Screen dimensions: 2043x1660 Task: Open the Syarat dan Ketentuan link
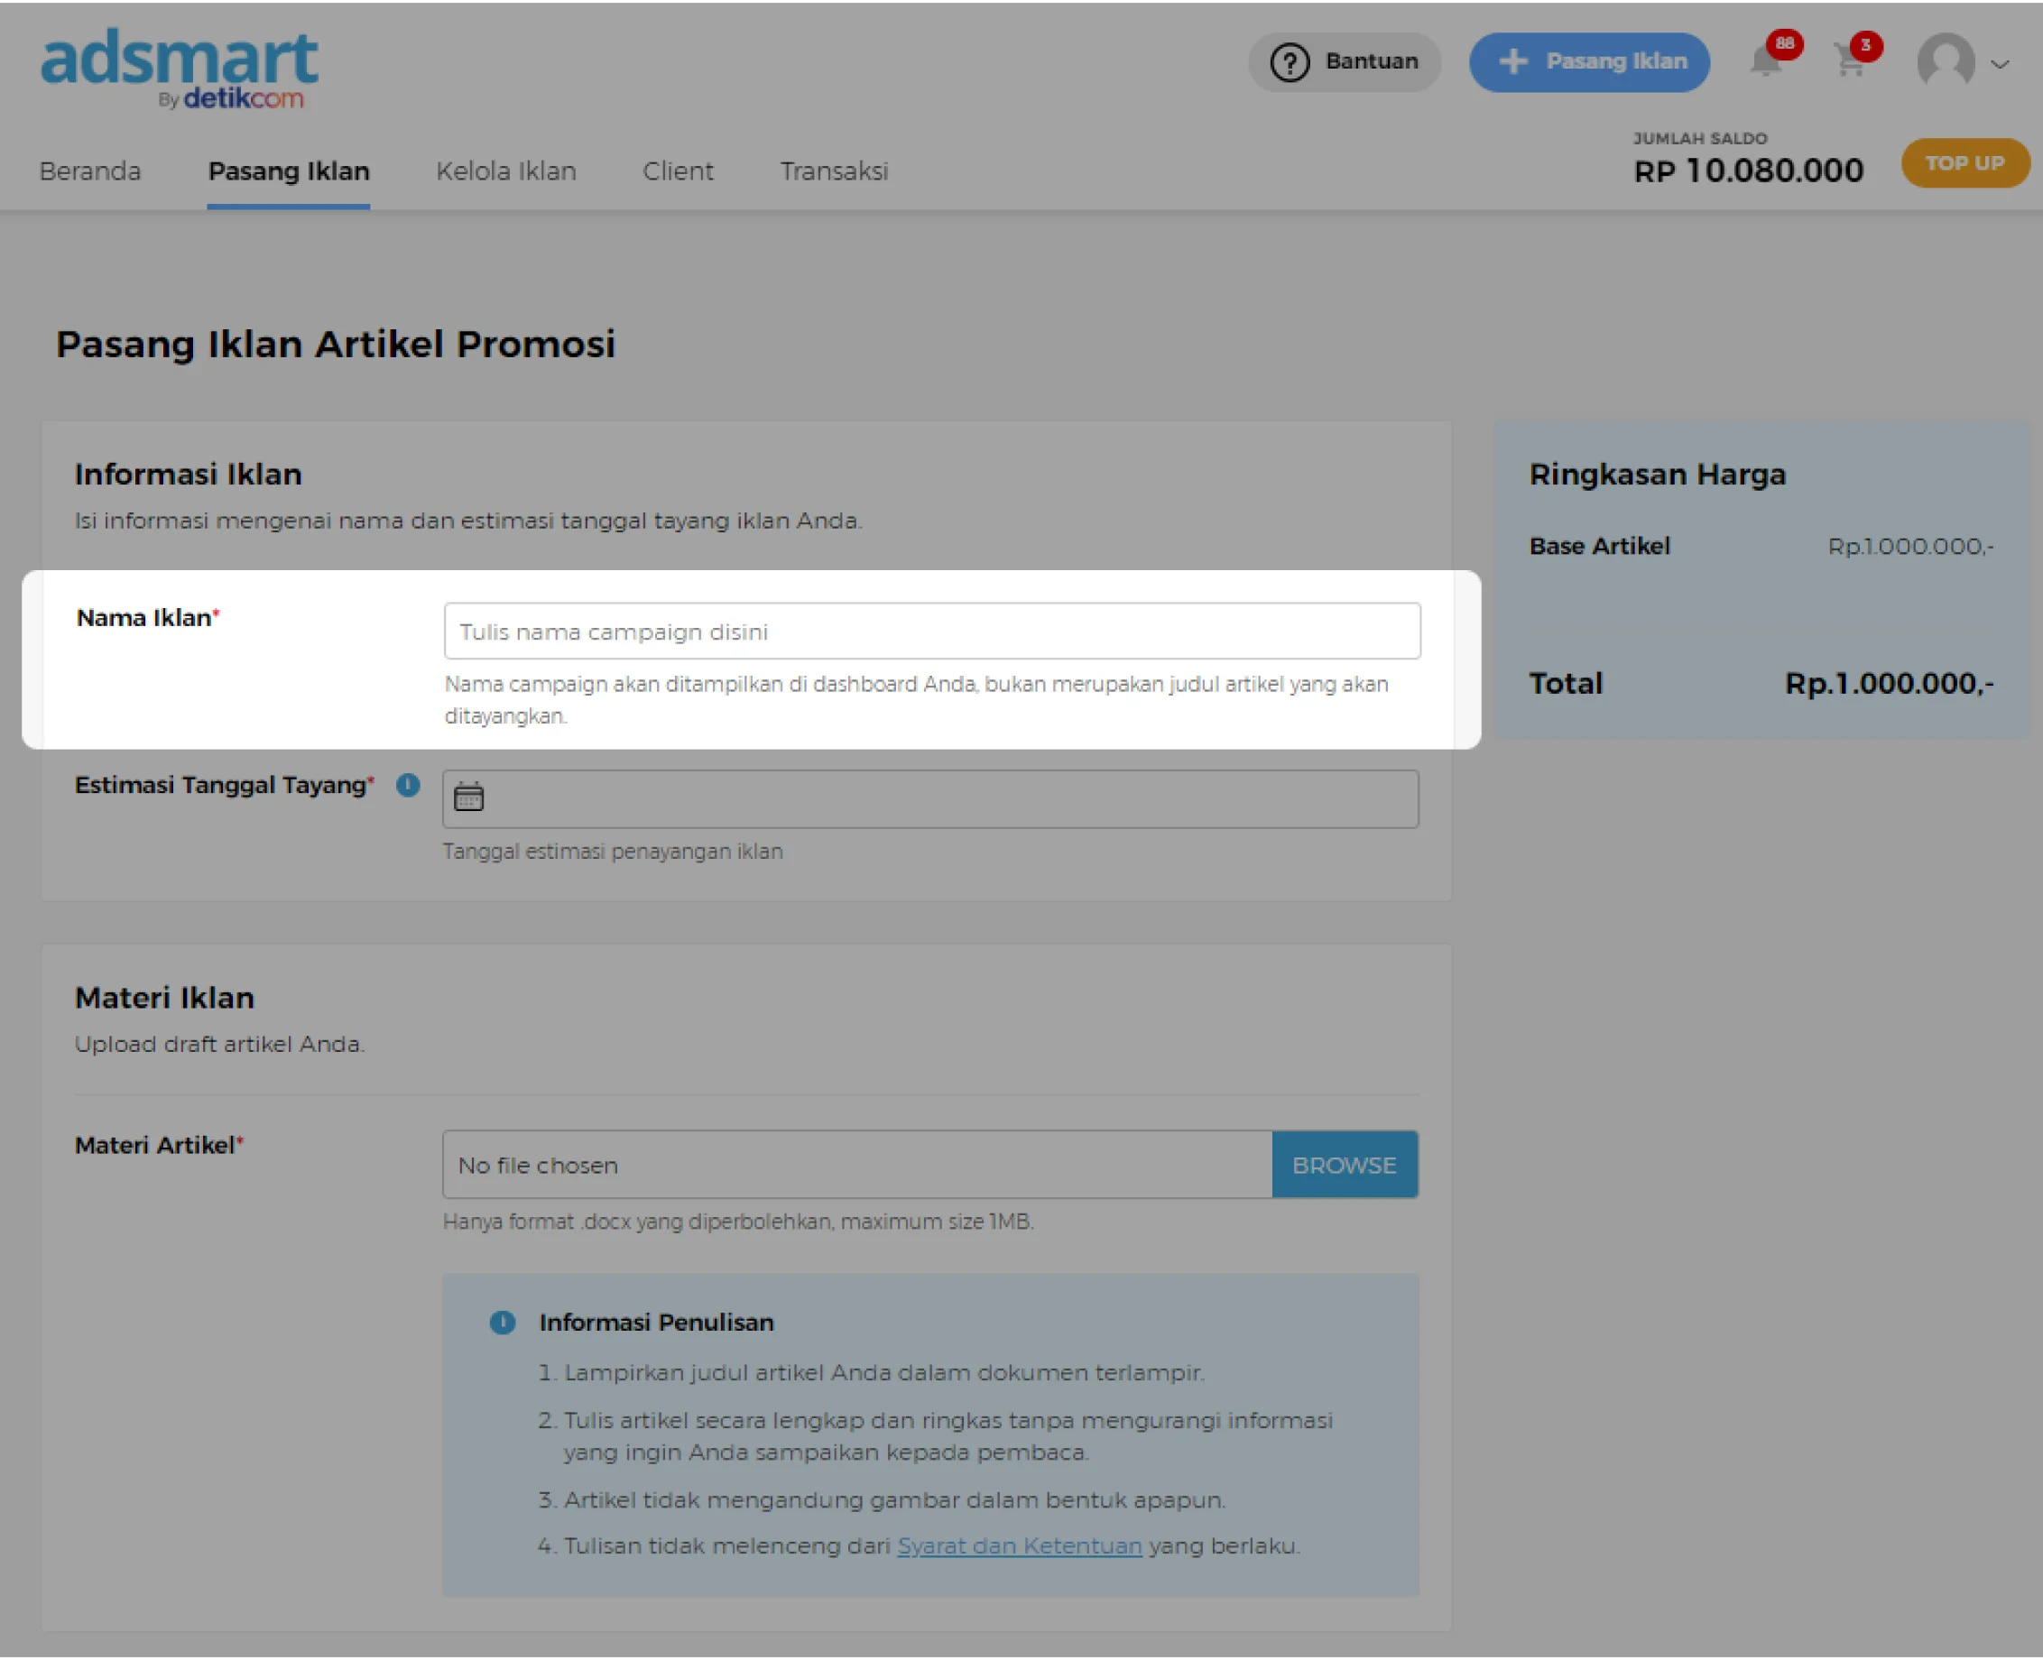click(x=1019, y=1545)
